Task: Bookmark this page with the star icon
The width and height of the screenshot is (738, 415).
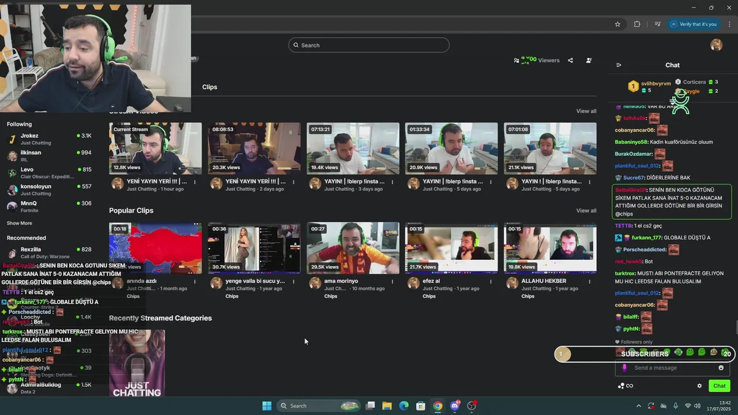Action: [617, 24]
